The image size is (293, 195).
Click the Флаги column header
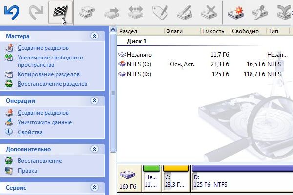(x=182, y=31)
